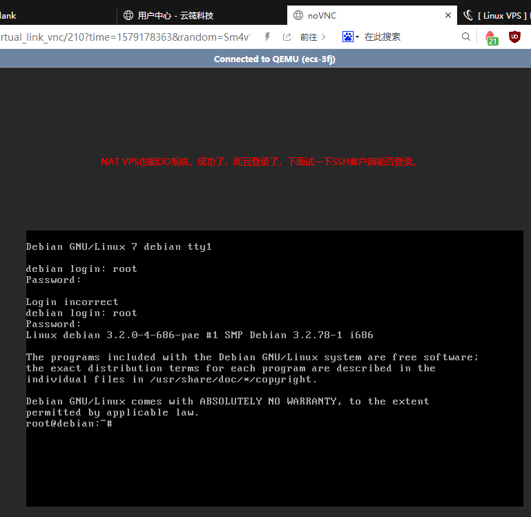Image resolution: width=531 pixels, height=517 pixels.
Task: Focus the address bar URL field
Action: pyautogui.click(x=124, y=37)
